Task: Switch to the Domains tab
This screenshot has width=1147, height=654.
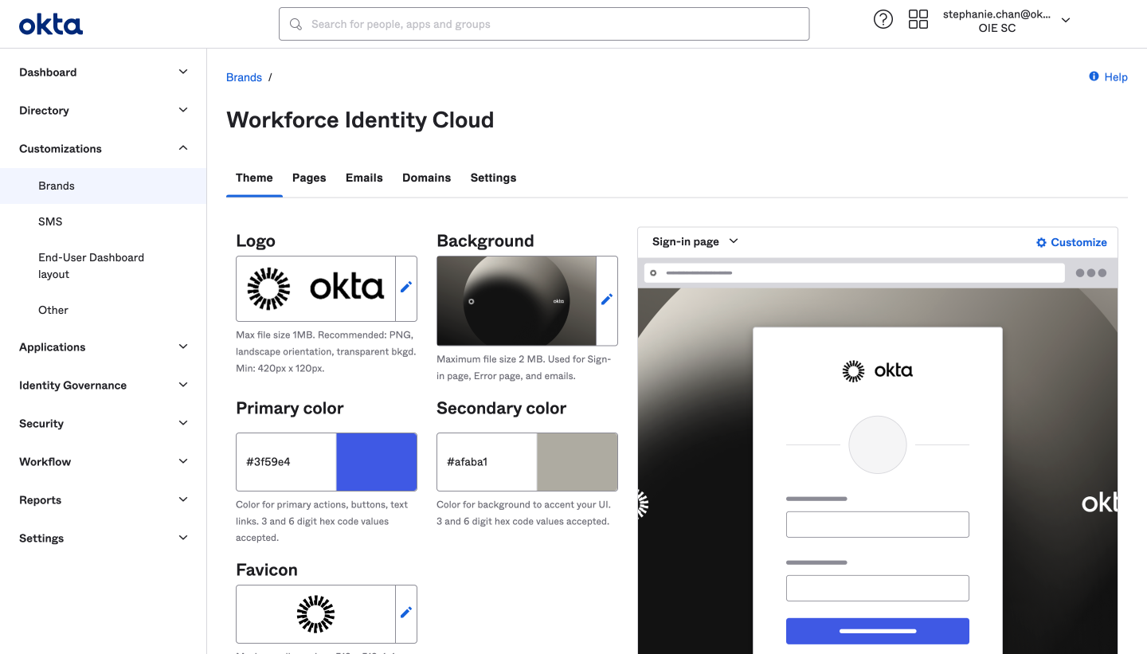Action: click(427, 178)
